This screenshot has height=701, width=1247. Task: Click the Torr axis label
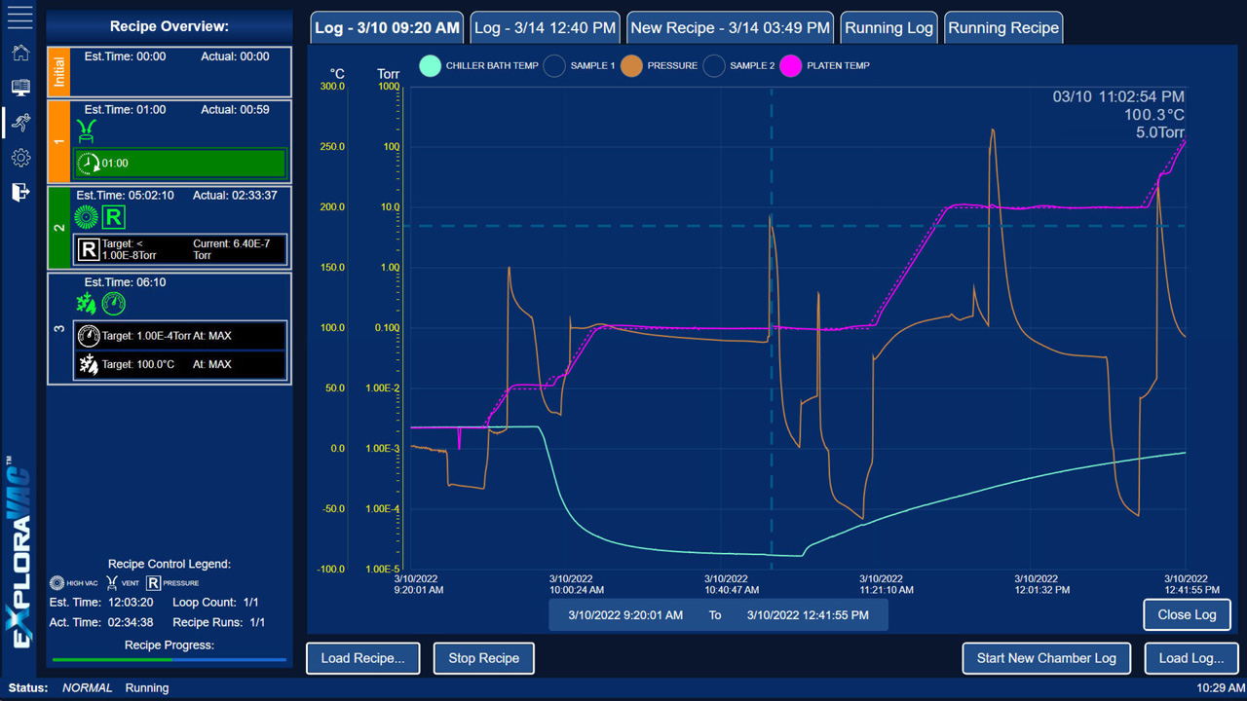[x=389, y=74]
